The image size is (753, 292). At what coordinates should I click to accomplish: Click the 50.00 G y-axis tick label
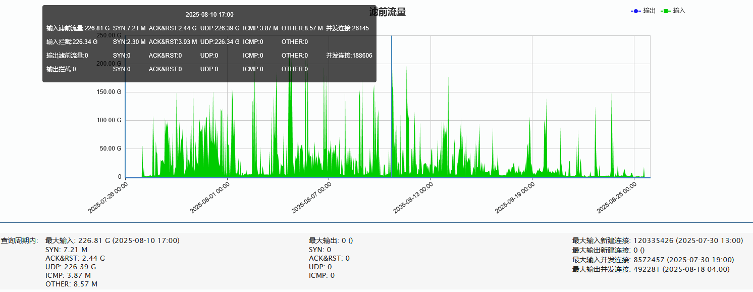point(110,149)
